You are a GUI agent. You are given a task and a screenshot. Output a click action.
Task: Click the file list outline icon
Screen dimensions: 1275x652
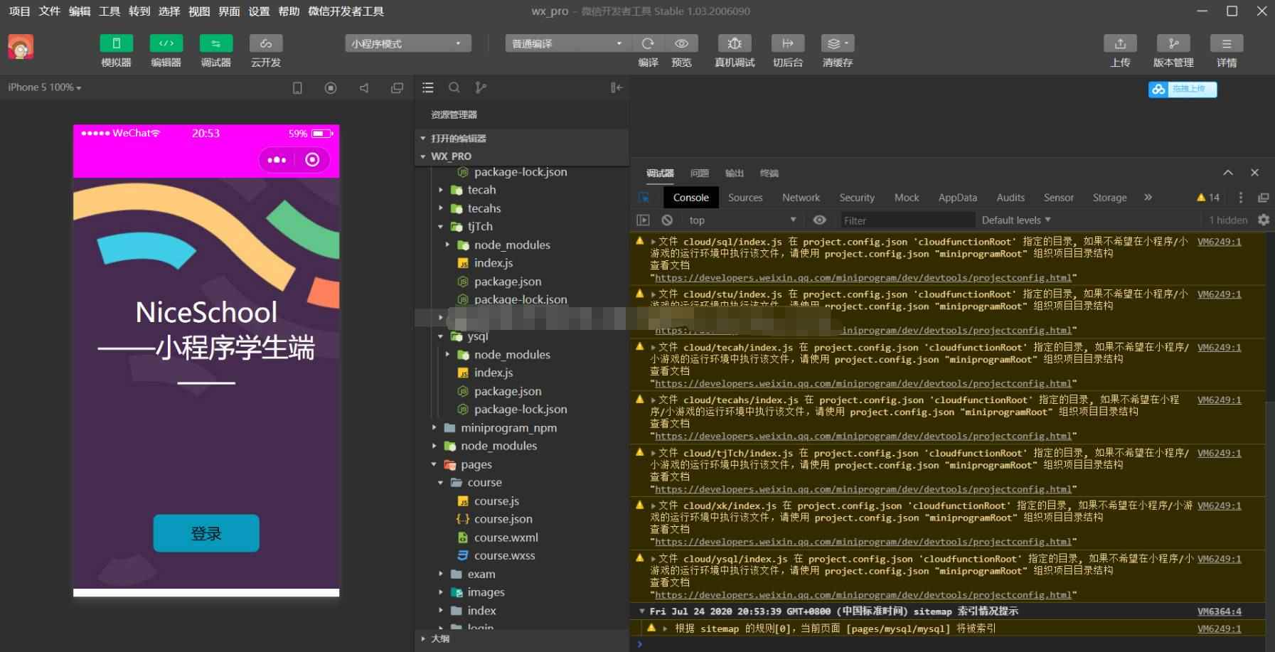pyautogui.click(x=427, y=87)
